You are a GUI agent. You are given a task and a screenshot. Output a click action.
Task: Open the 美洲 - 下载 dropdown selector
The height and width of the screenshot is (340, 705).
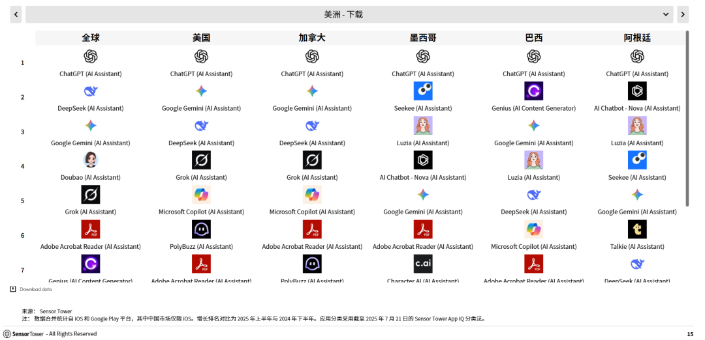343,14
